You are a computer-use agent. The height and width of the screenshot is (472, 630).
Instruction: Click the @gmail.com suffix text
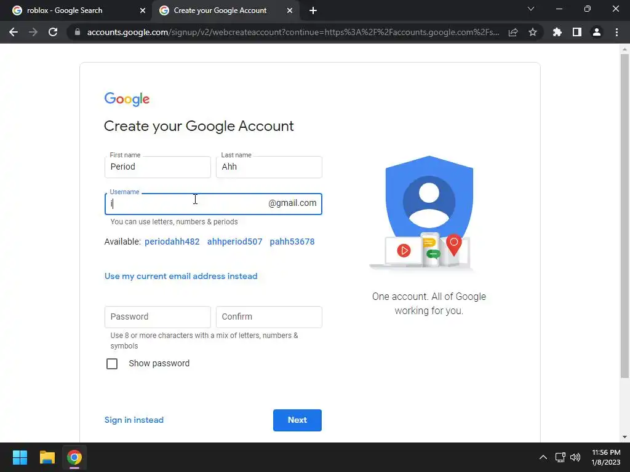click(292, 203)
